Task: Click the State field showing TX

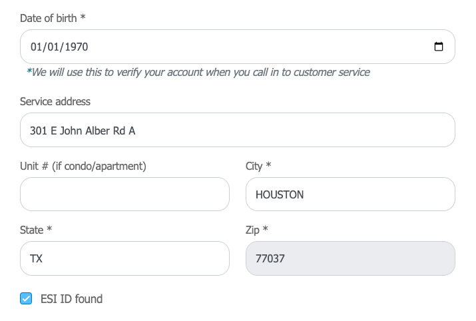Action: coord(124,258)
